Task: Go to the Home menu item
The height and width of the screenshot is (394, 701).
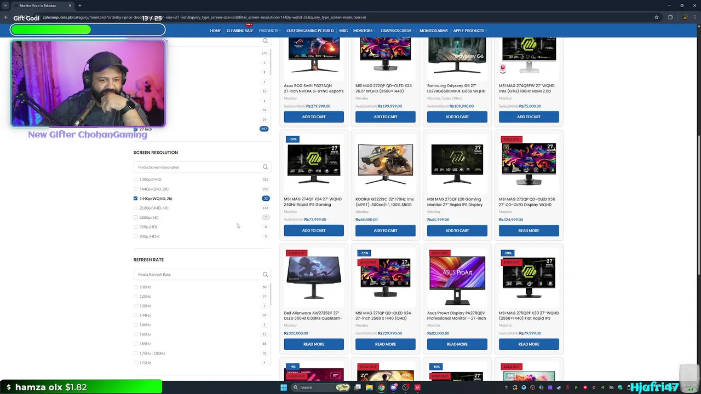Action: pos(215,31)
